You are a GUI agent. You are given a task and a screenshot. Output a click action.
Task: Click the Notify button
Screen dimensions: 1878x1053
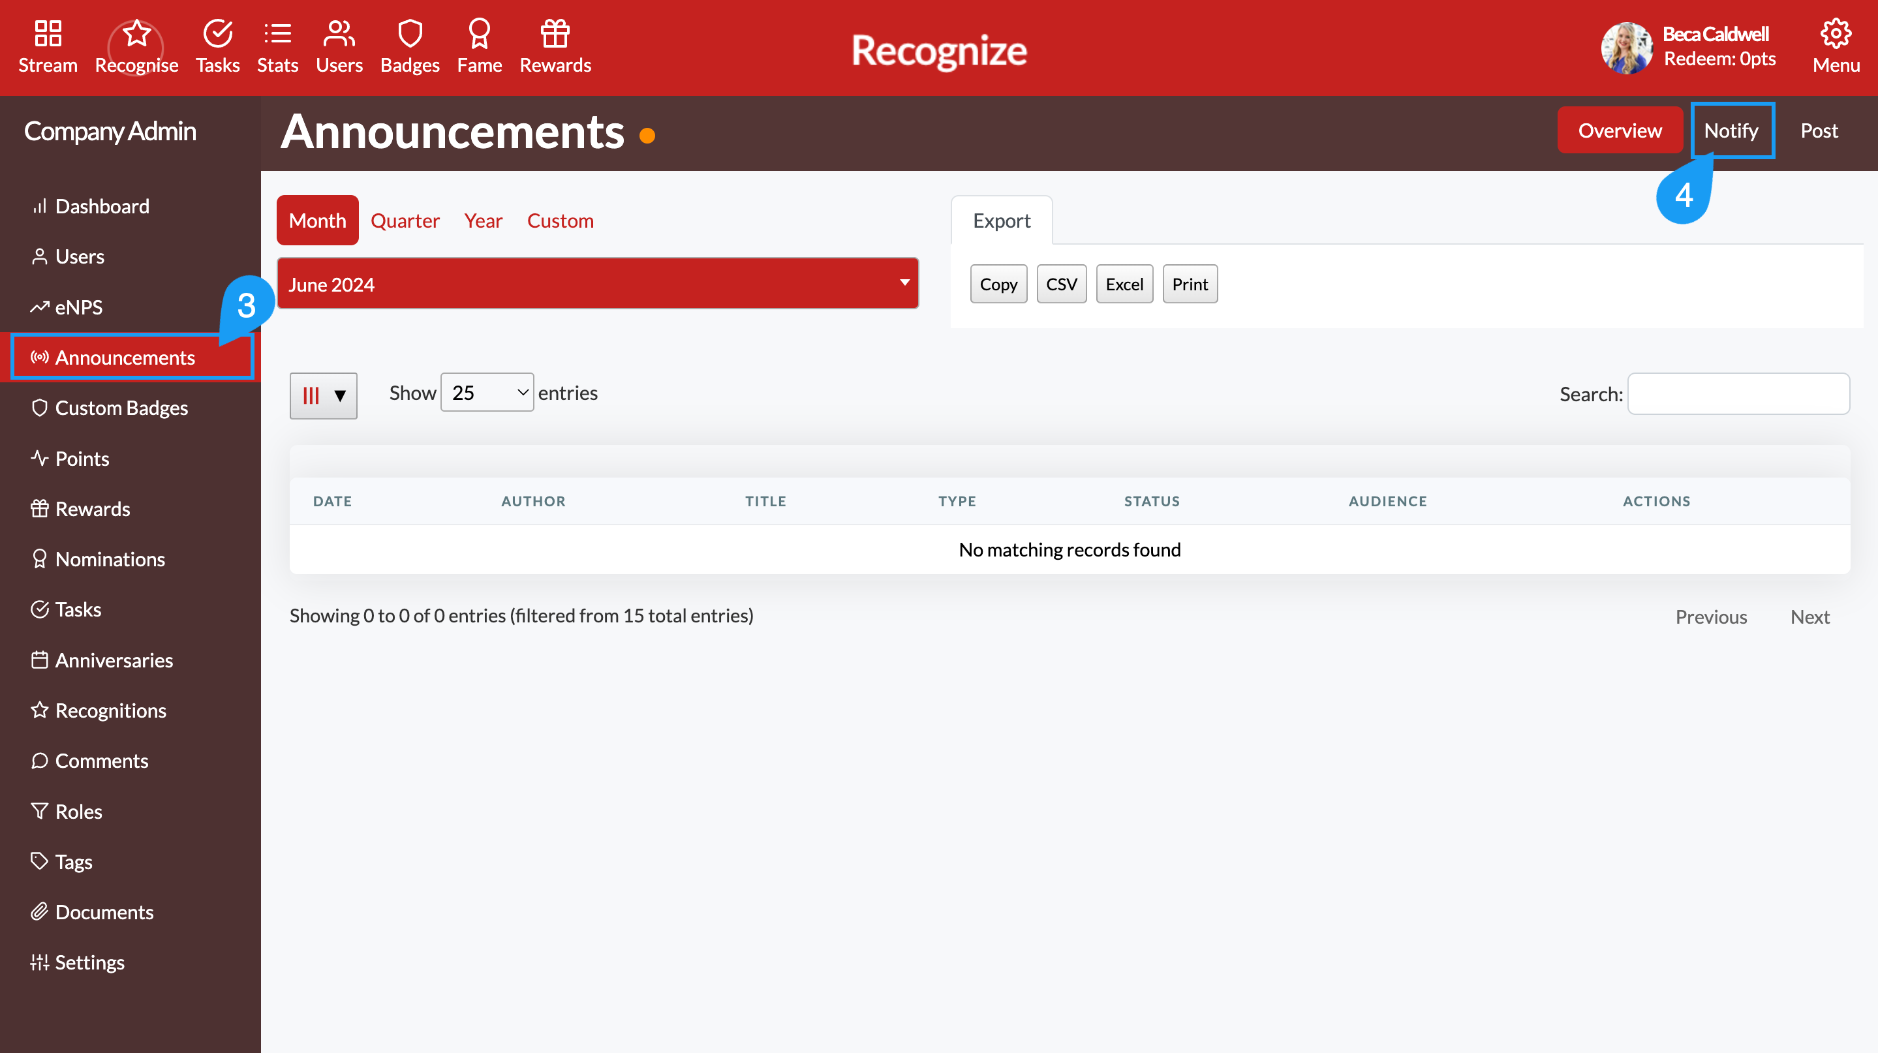1731,130
